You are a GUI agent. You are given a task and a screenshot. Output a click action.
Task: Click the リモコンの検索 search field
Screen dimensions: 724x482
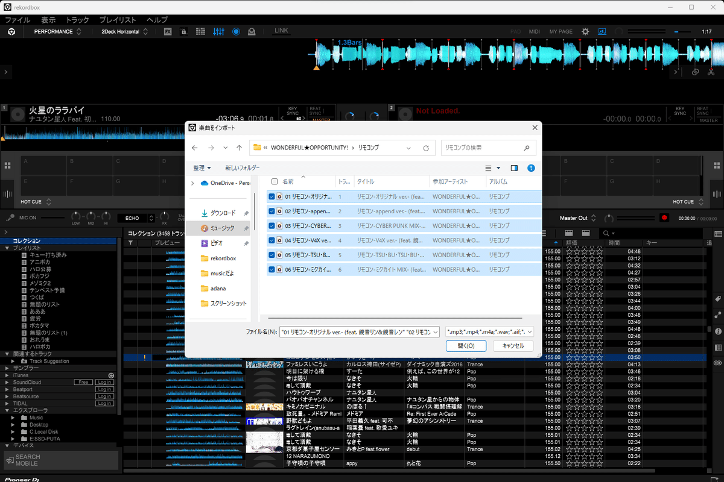[x=488, y=148]
